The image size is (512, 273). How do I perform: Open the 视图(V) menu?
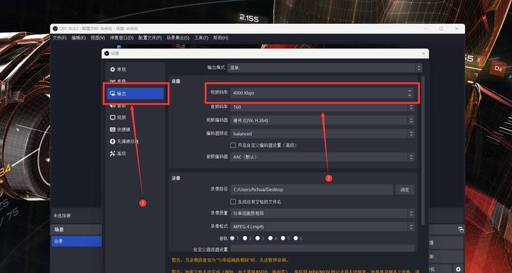[x=98, y=38]
